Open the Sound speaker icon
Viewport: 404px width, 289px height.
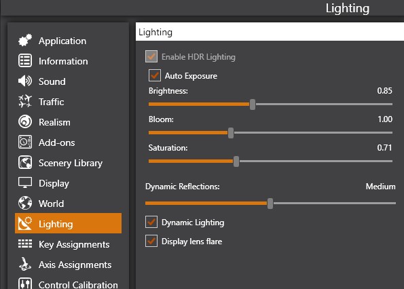point(25,81)
